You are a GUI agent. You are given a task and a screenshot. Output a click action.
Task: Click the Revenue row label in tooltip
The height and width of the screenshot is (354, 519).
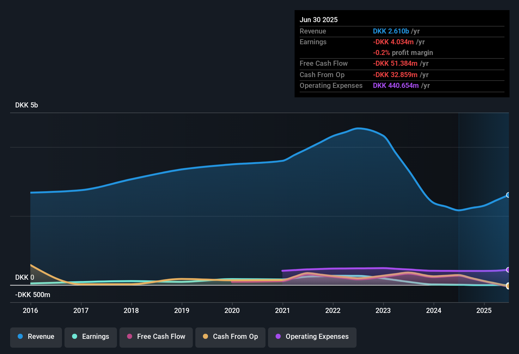[x=313, y=31]
